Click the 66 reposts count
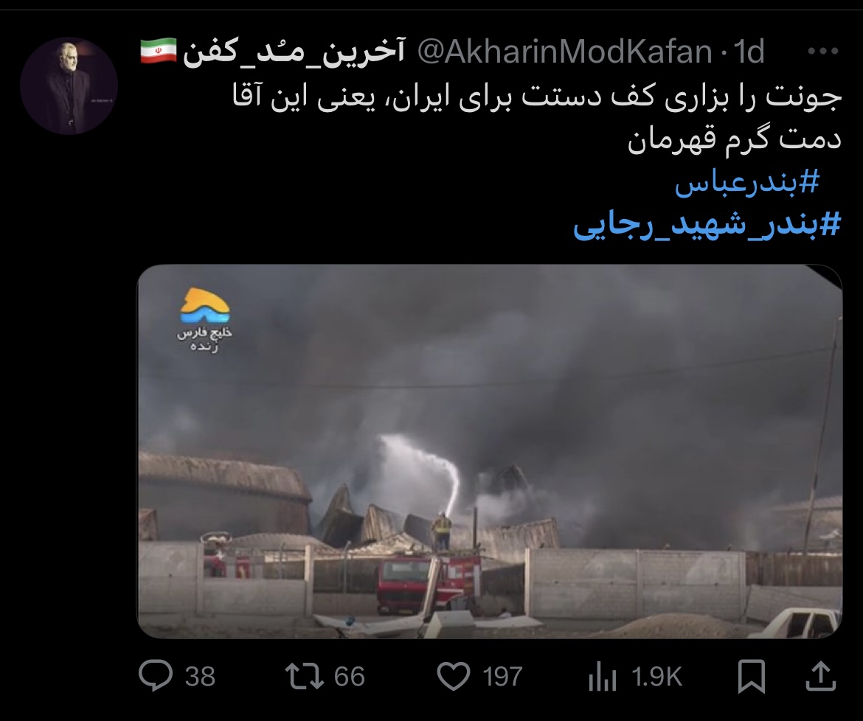This screenshot has width=863, height=721. tap(350, 677)
